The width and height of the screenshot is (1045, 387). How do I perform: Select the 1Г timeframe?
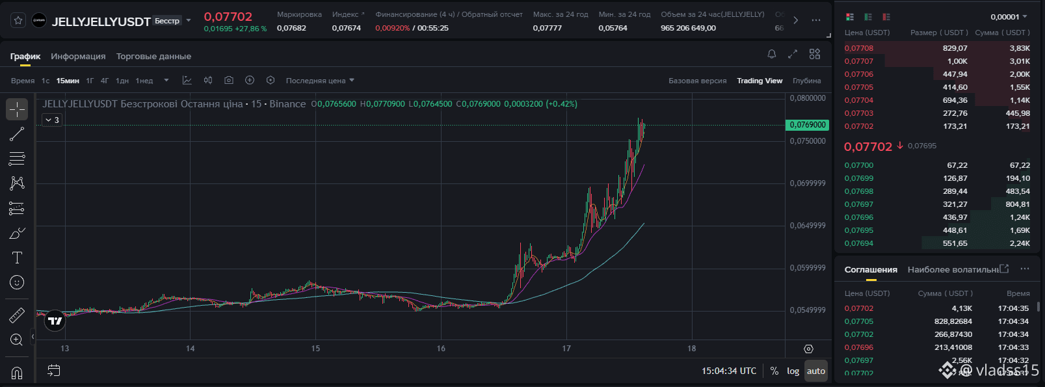point(90,81)
